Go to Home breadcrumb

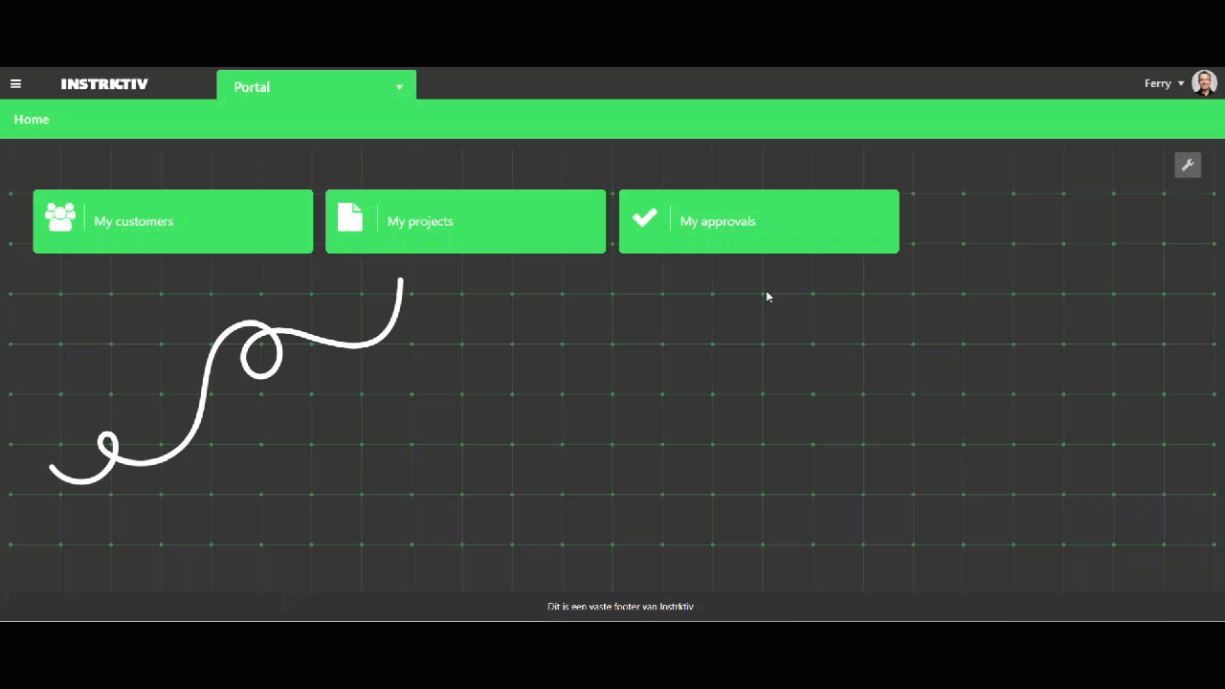[x=32, y=120]
